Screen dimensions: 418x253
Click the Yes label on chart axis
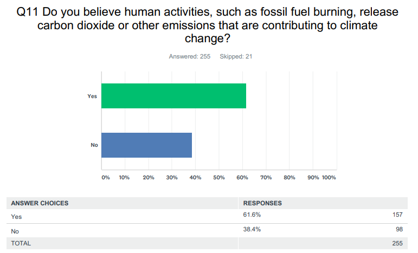click(x=93, y=96)
